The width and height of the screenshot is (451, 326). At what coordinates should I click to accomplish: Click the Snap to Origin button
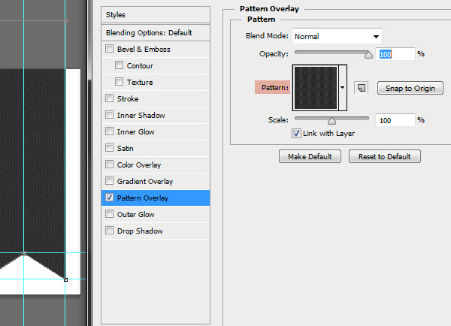410,88
